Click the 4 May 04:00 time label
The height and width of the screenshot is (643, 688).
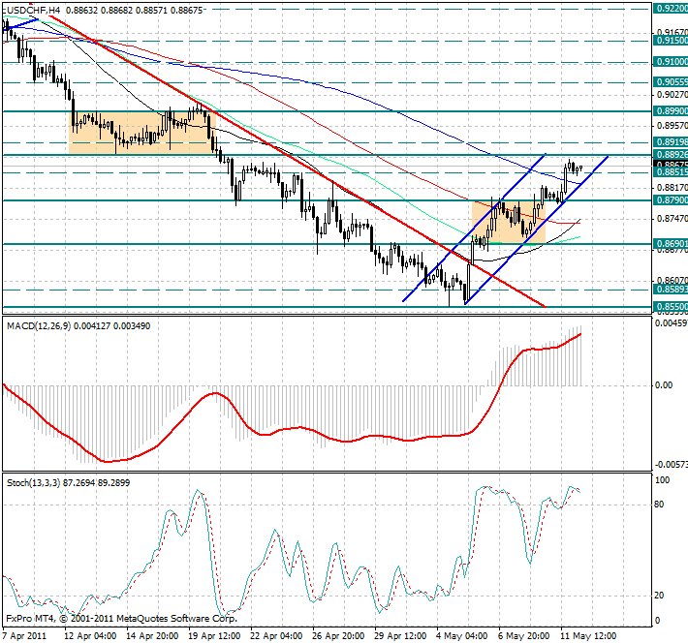462,635
